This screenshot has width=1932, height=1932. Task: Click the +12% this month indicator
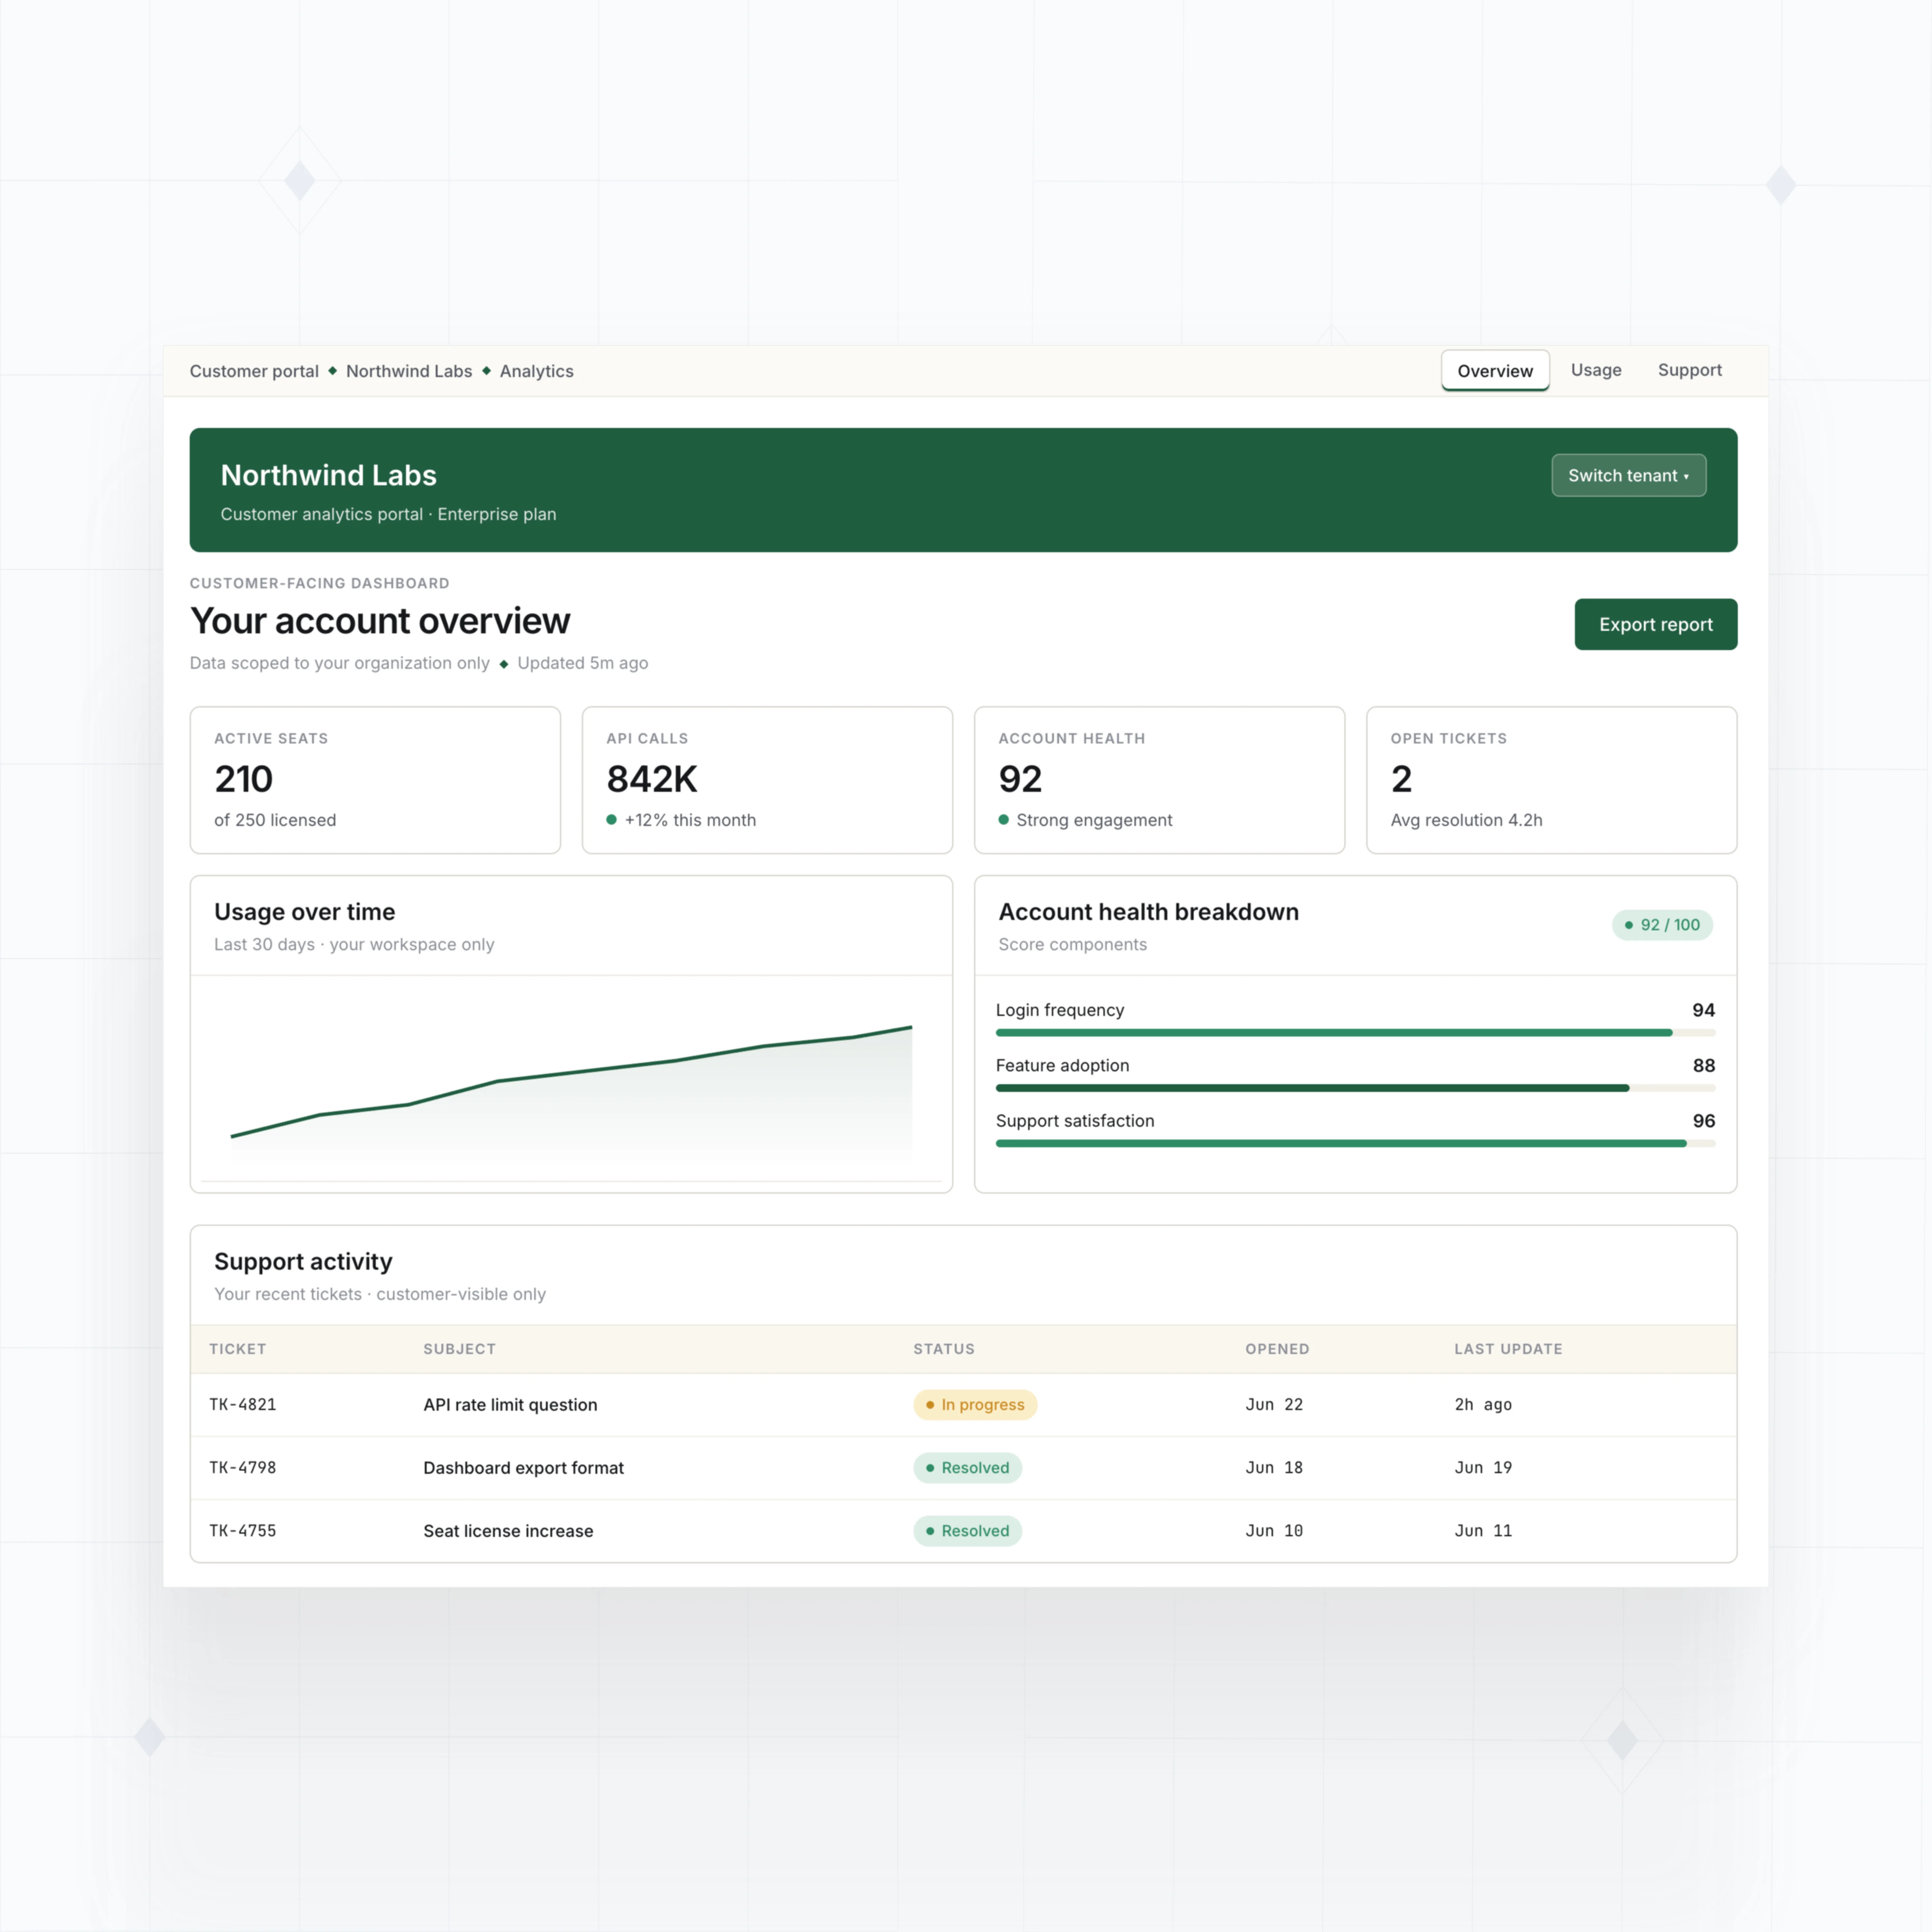click(x=681, y=820)
